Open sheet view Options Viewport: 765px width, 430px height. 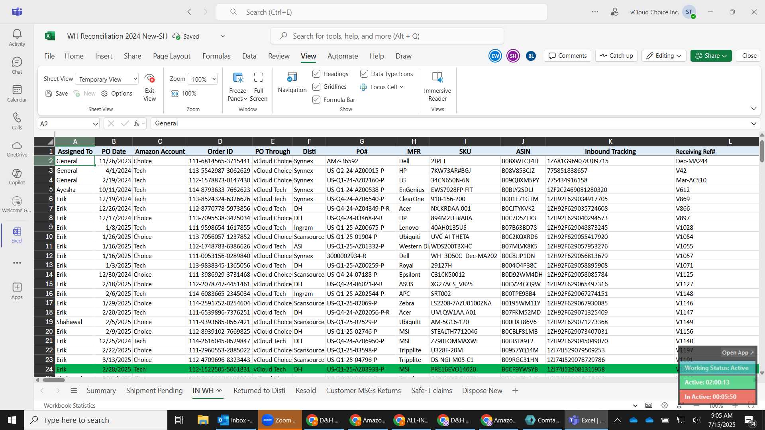[117, 94]
